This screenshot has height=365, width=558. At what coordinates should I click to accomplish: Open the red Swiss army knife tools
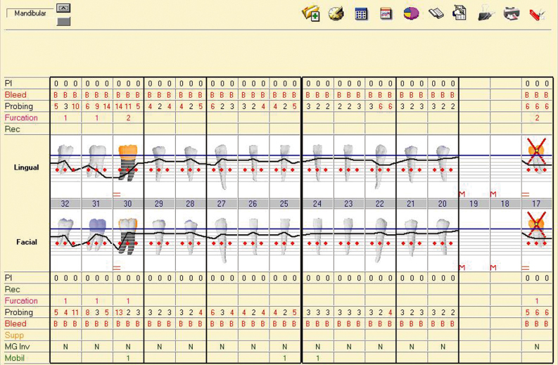537,13
